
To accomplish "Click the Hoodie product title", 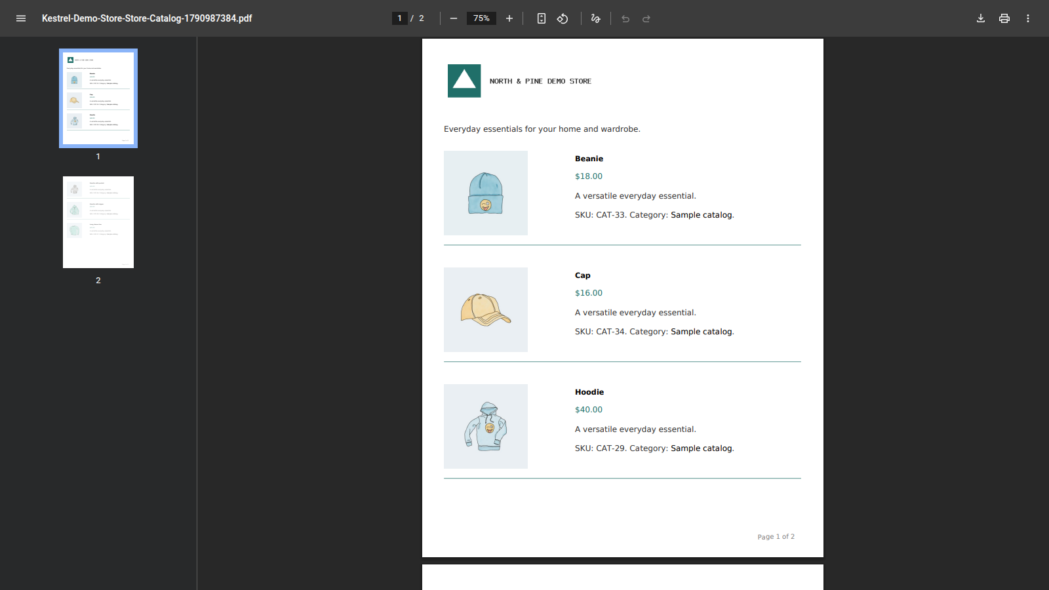I will (589, 392).
